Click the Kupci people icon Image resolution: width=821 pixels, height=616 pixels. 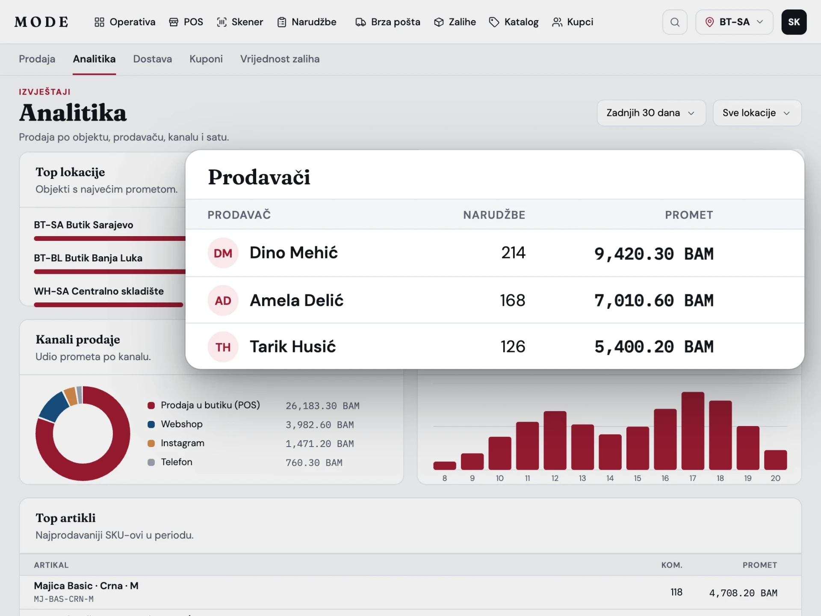[557, 22]
